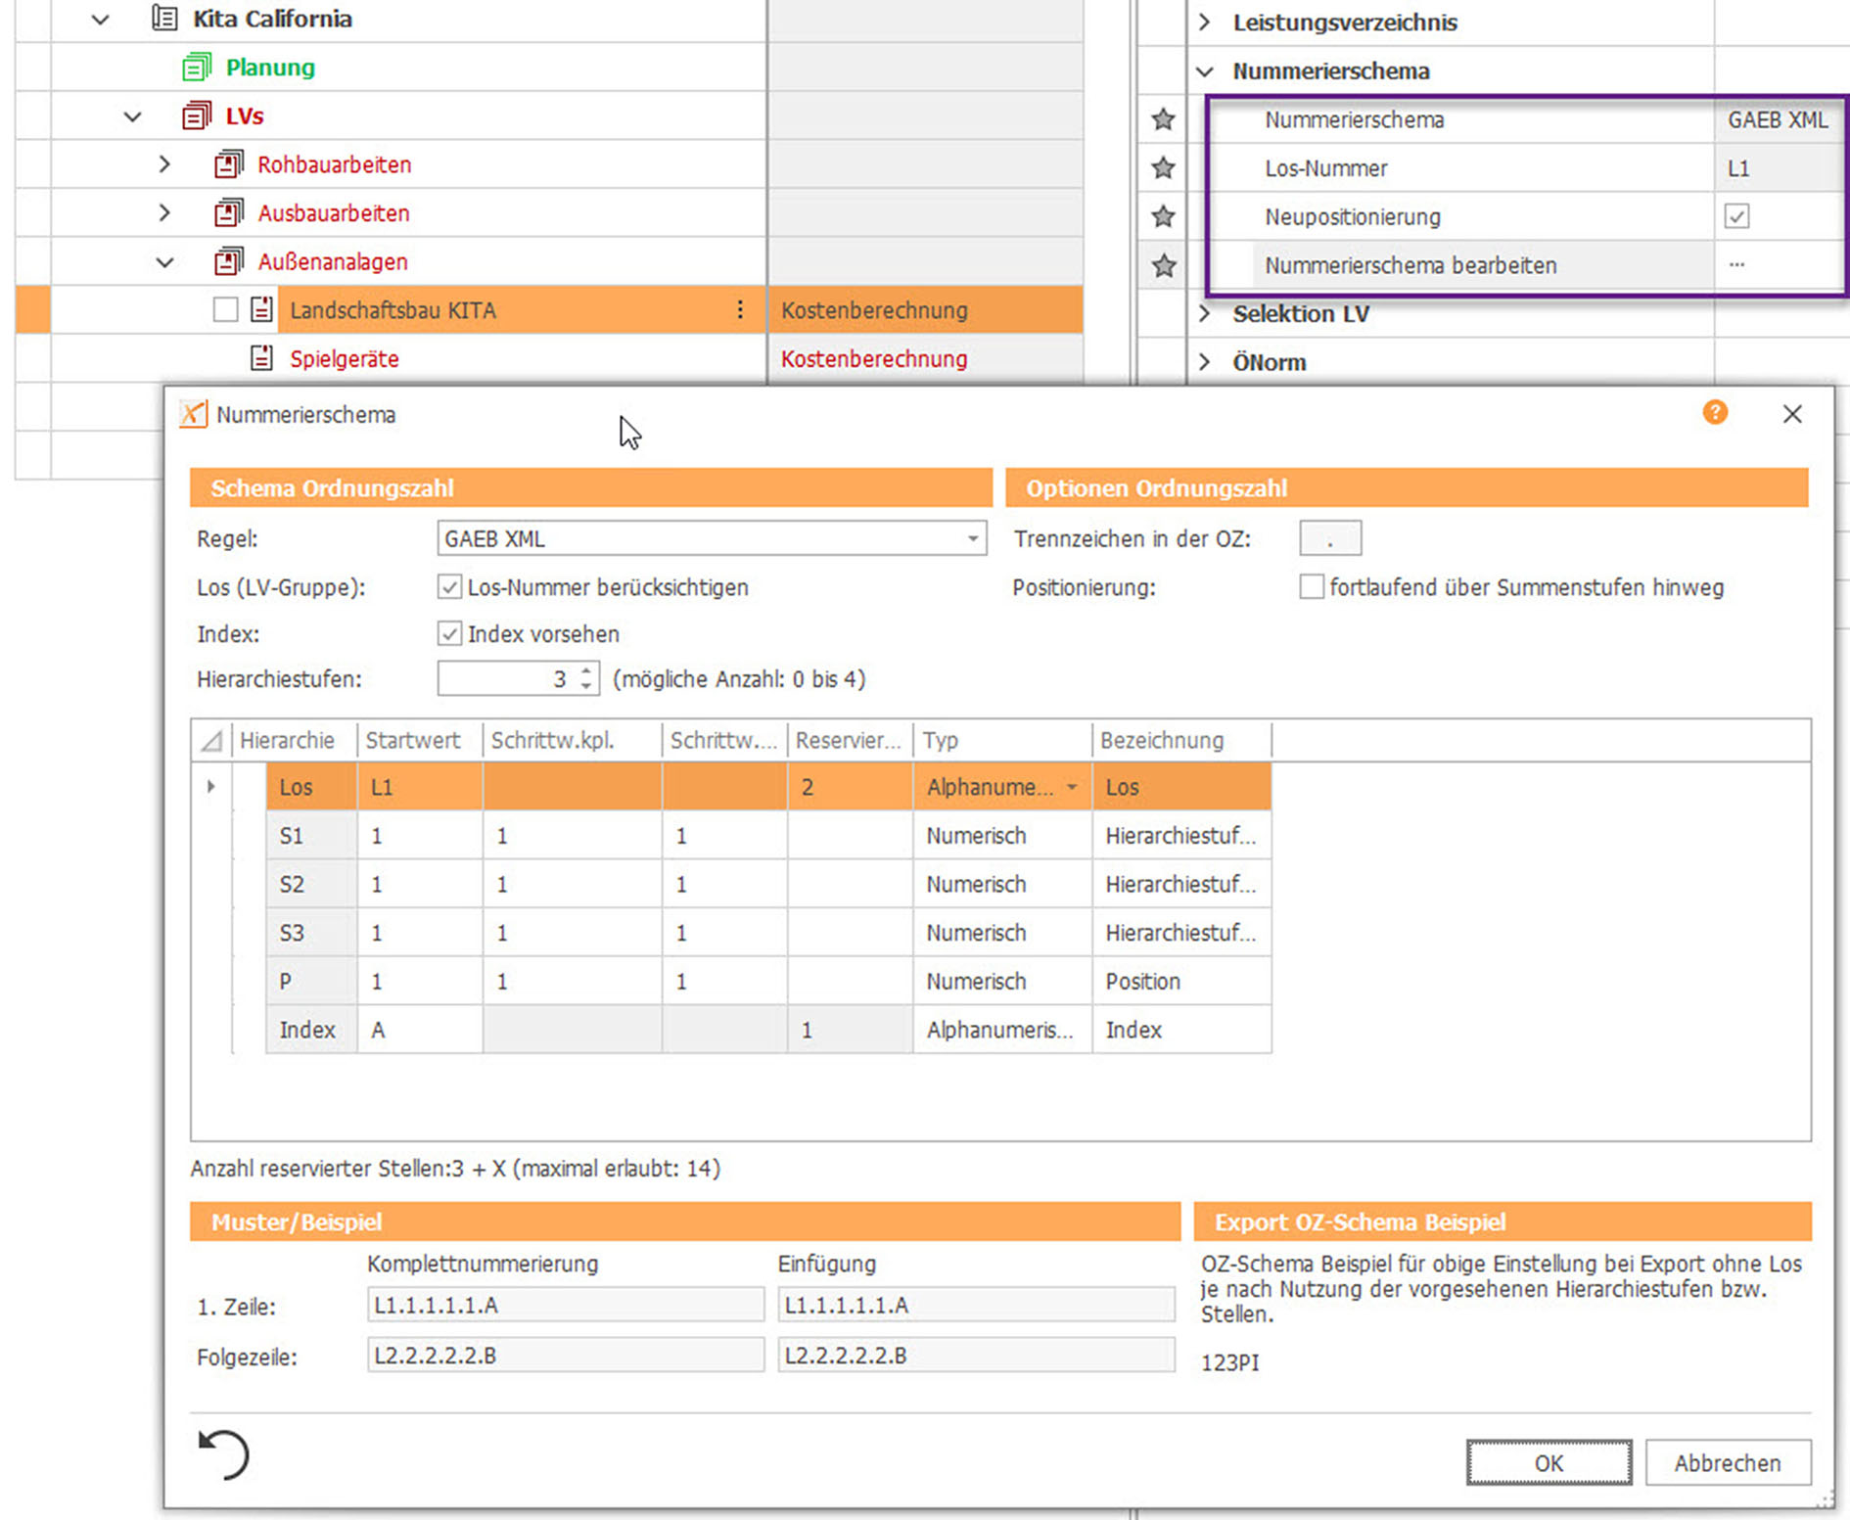Increase the Hierarchiestufen stepper value
The width and height of the screenshot is (1850, 1520).
point(586,671)
